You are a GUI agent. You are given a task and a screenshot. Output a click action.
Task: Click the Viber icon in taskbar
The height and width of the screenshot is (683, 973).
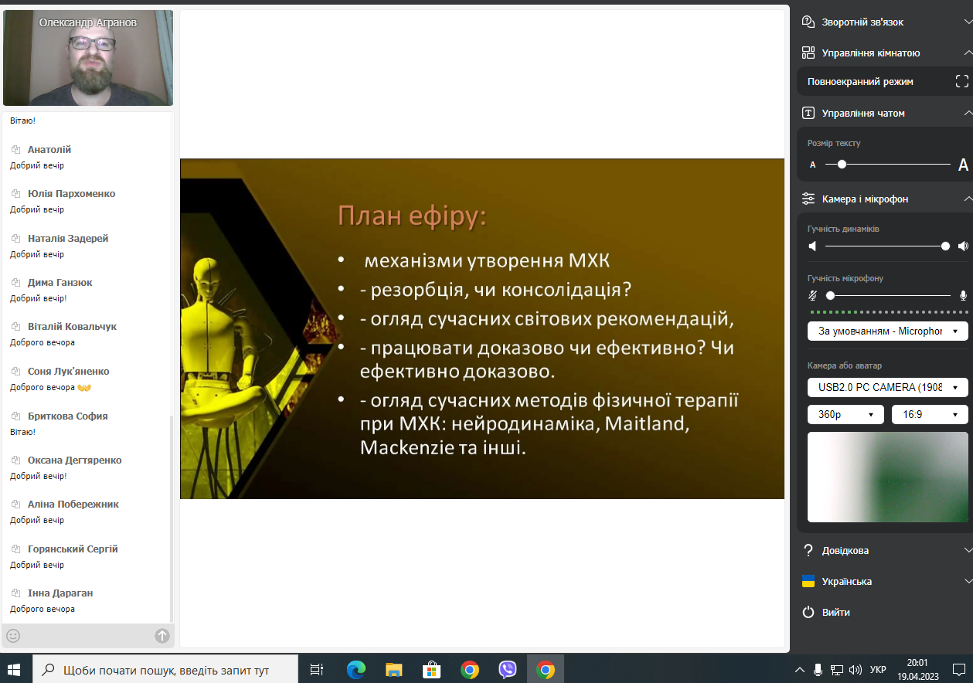coord(508,669)
